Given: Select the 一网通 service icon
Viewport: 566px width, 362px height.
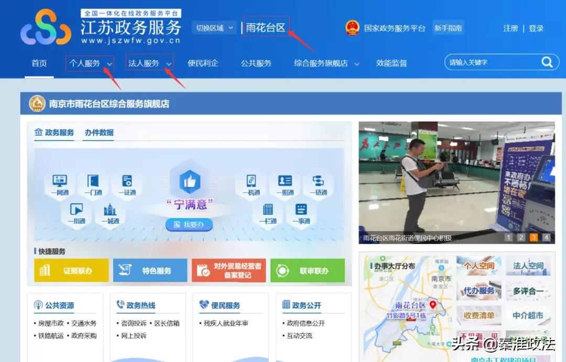Looking at the screenshot, I should click(x=60, y=184).
